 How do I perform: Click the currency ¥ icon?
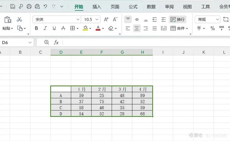pyautogui.click(x=199, y=28)
